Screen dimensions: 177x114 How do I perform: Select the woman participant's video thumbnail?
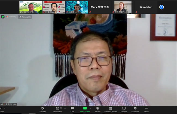(123, 7)
